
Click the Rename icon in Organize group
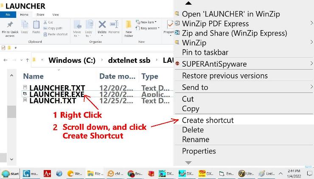(114, 25)
